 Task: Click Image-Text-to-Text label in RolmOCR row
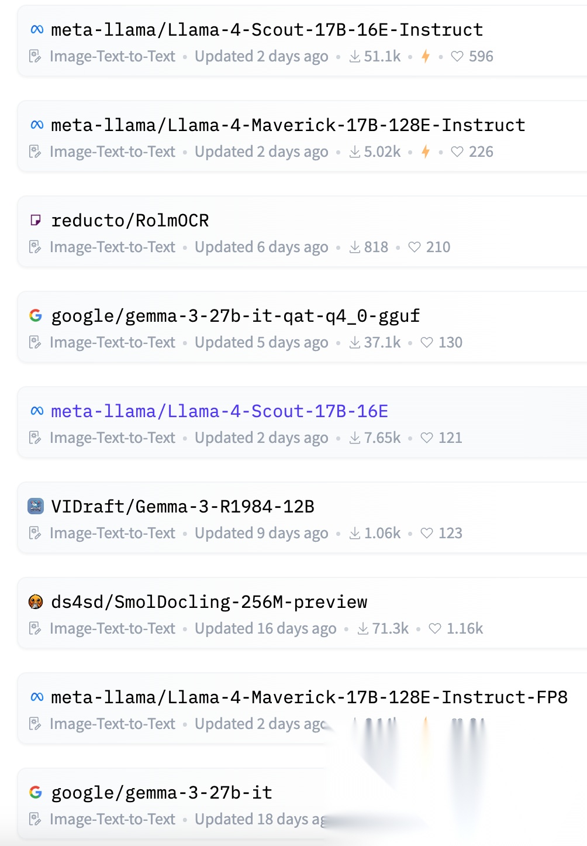112,247
